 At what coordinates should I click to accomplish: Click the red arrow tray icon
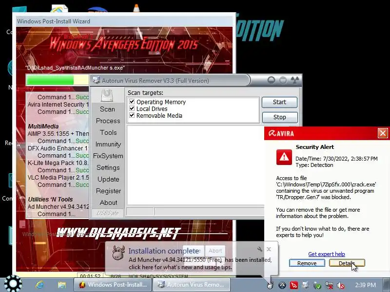(294, 285)
